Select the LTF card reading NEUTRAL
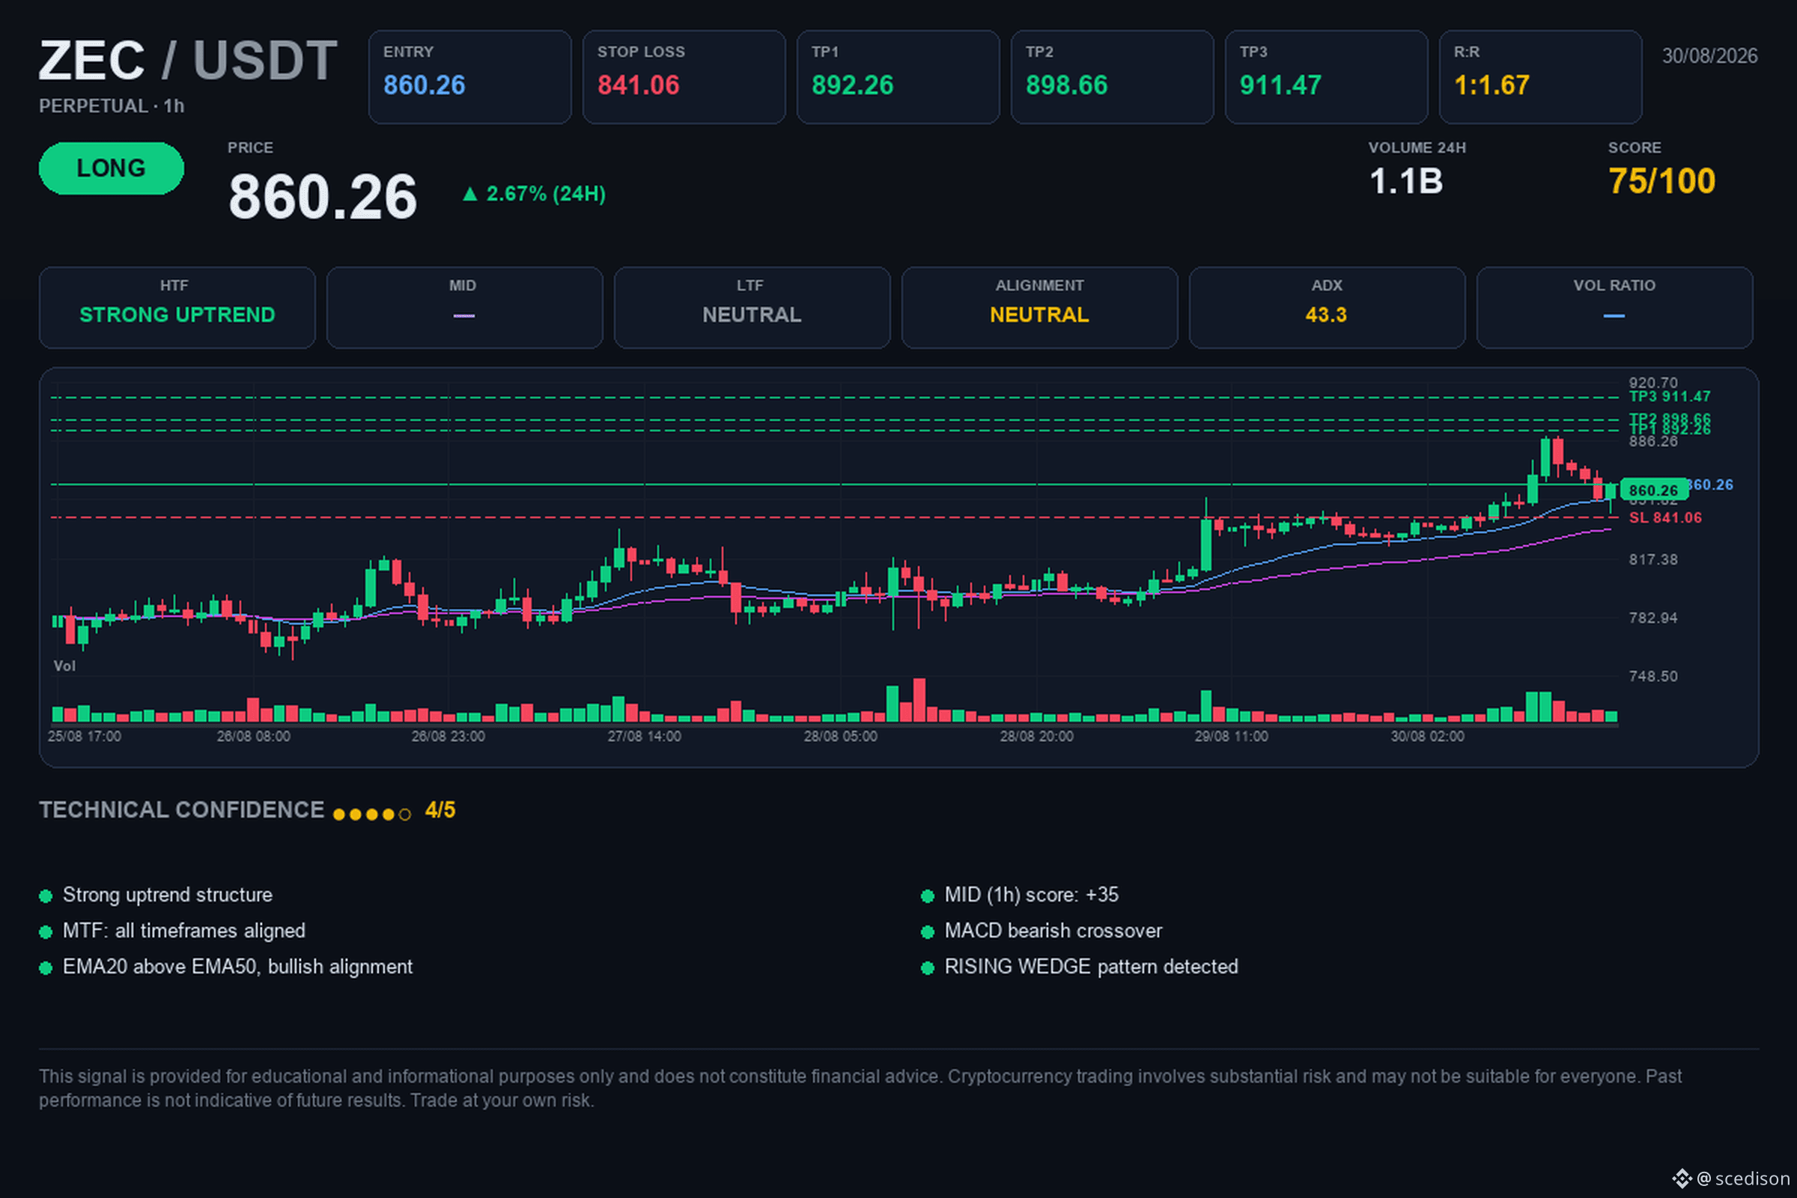This screenshot has height=1198, width=1797. point(752,308)
